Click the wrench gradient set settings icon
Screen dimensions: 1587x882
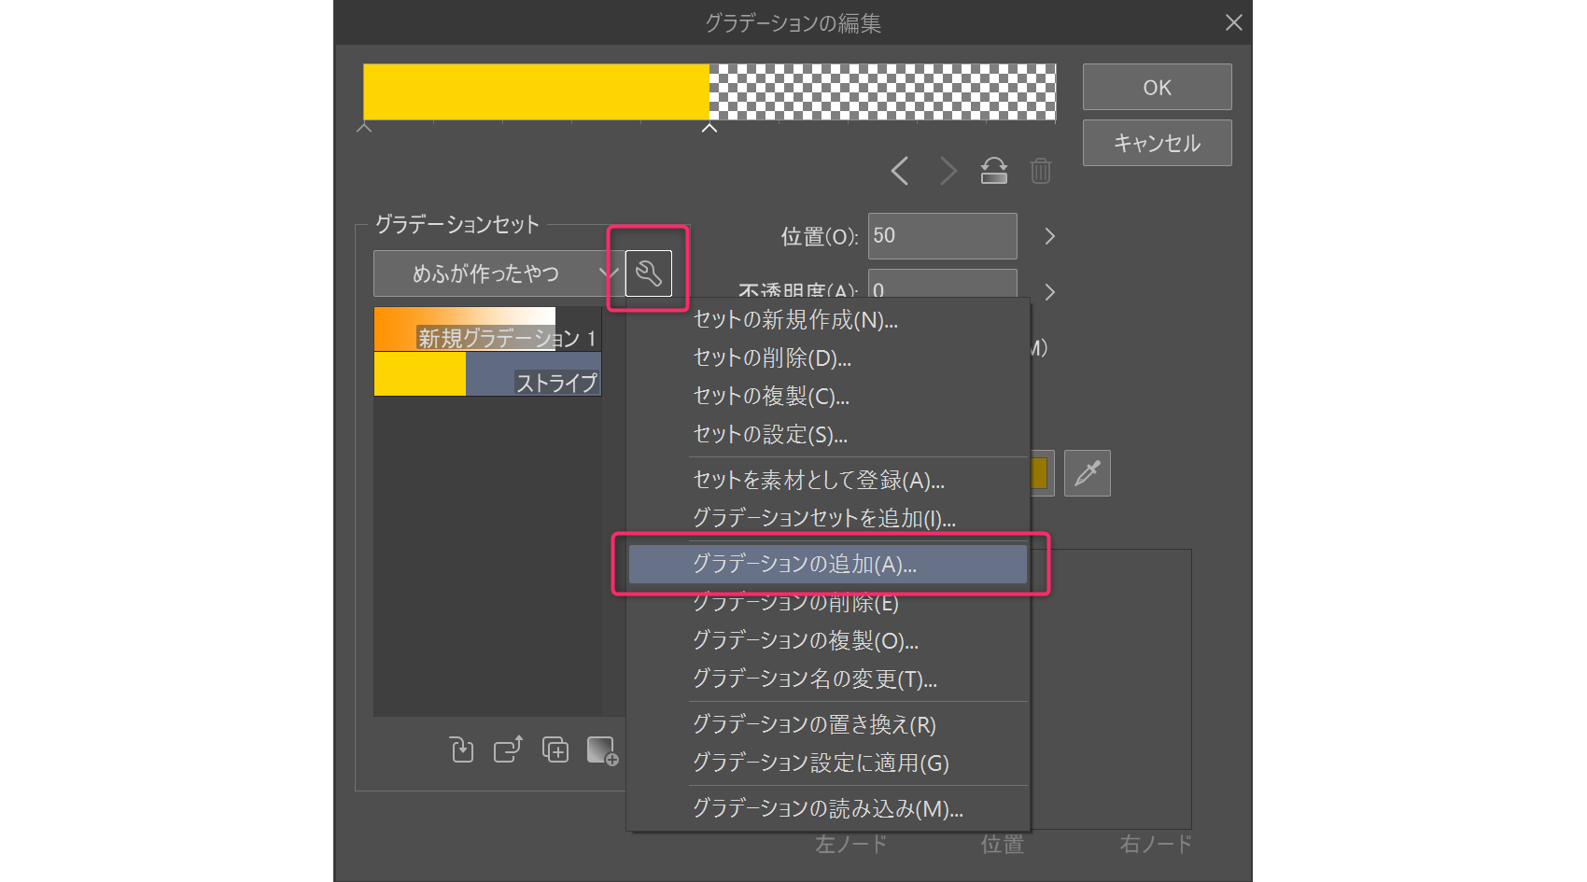point(648,273)
